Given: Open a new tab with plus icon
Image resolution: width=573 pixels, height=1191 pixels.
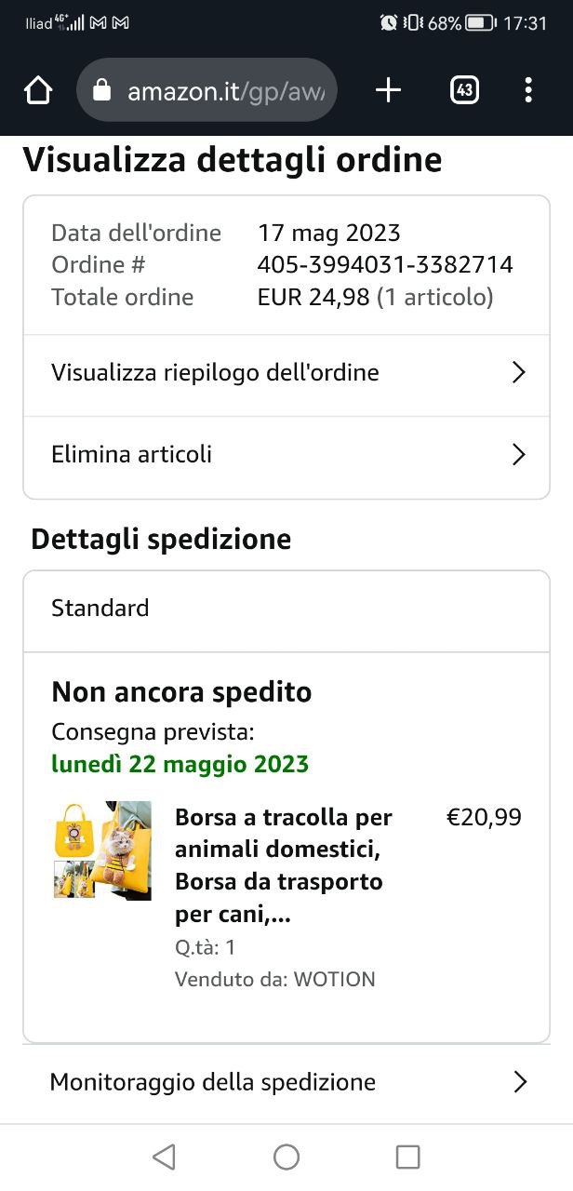Looking at the screenshot, I should [x=388, y=90].
